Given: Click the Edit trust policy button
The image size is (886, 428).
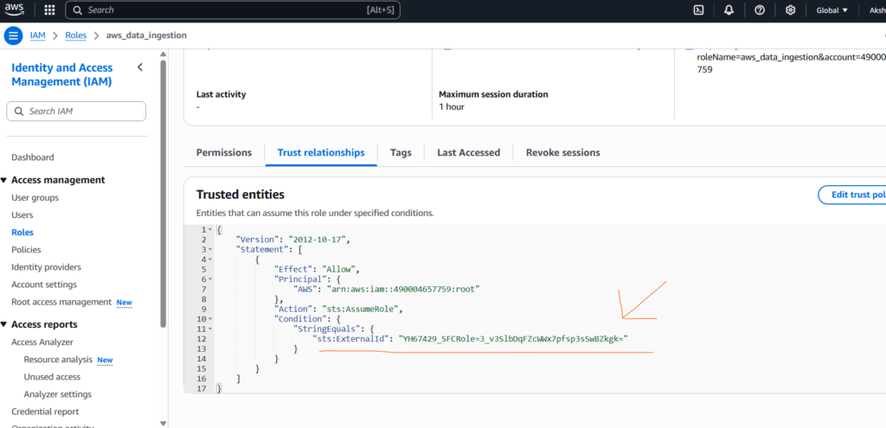Looking at the screenshot, I should [x=852, y=195].
